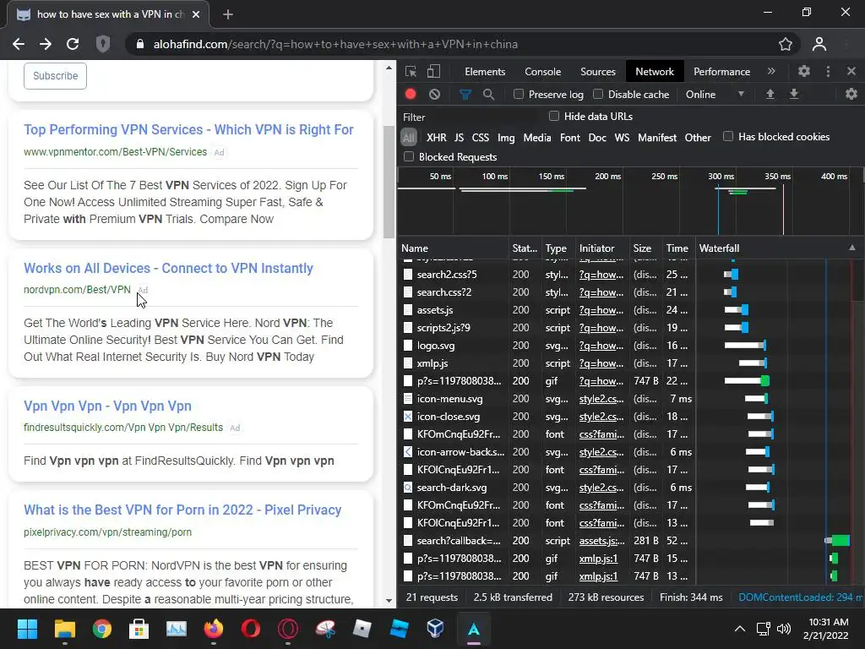Click the volume icon in system tray
The width and height of the screenshot is (865, 649).
tap(783, 629)
